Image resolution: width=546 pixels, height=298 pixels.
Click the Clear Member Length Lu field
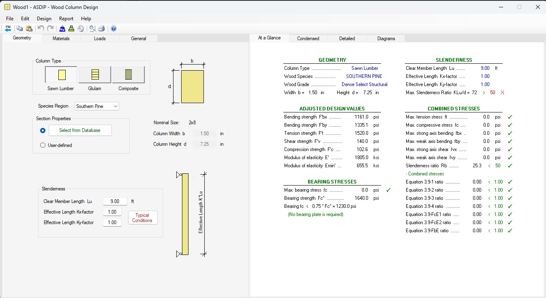click(x=115, y=201)
